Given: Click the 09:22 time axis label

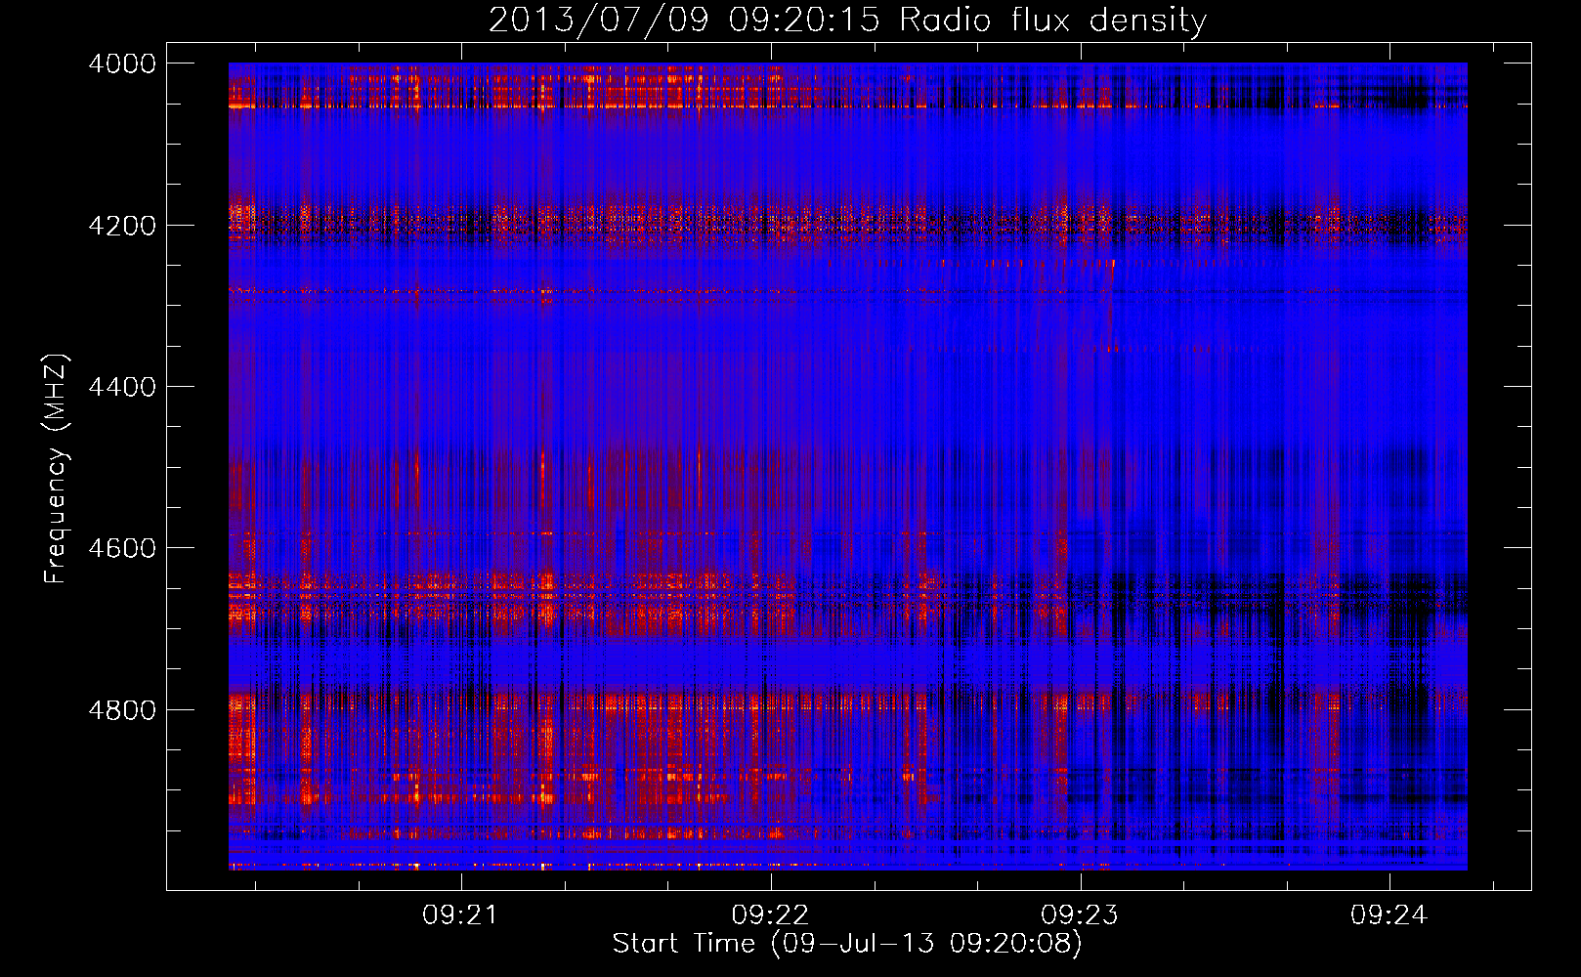Looking at the screenshot, I should point(770,915).
